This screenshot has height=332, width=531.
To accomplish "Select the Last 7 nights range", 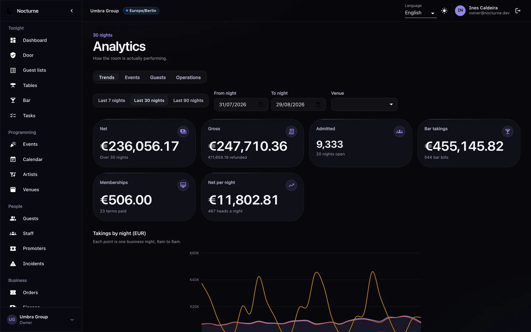I will (112, 100).
